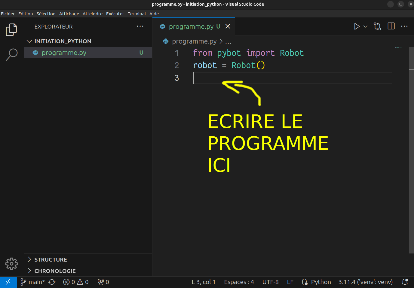Choose Python interpreter 3.11.4 venv
Image resolution: width=414 pixels, height=288 pixels.
(x=366, y=282)
